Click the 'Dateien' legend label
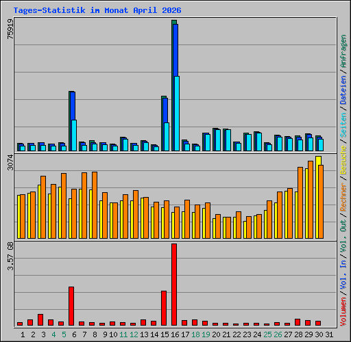Screen dimensions: 351x342 pyautogui.click(x=343, y=90)
